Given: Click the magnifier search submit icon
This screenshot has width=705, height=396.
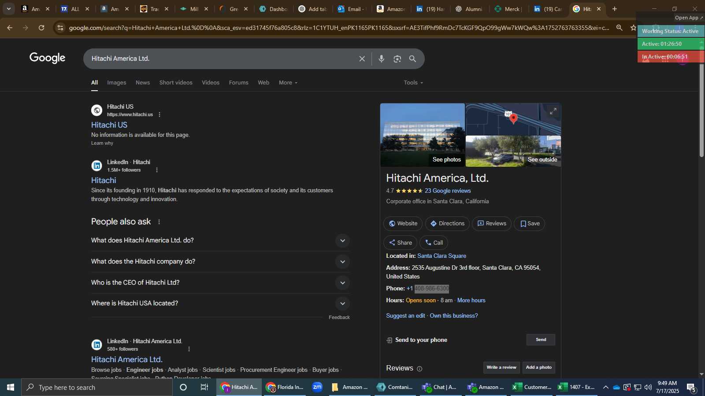Looking at the screenshot, I should point(412,59).
